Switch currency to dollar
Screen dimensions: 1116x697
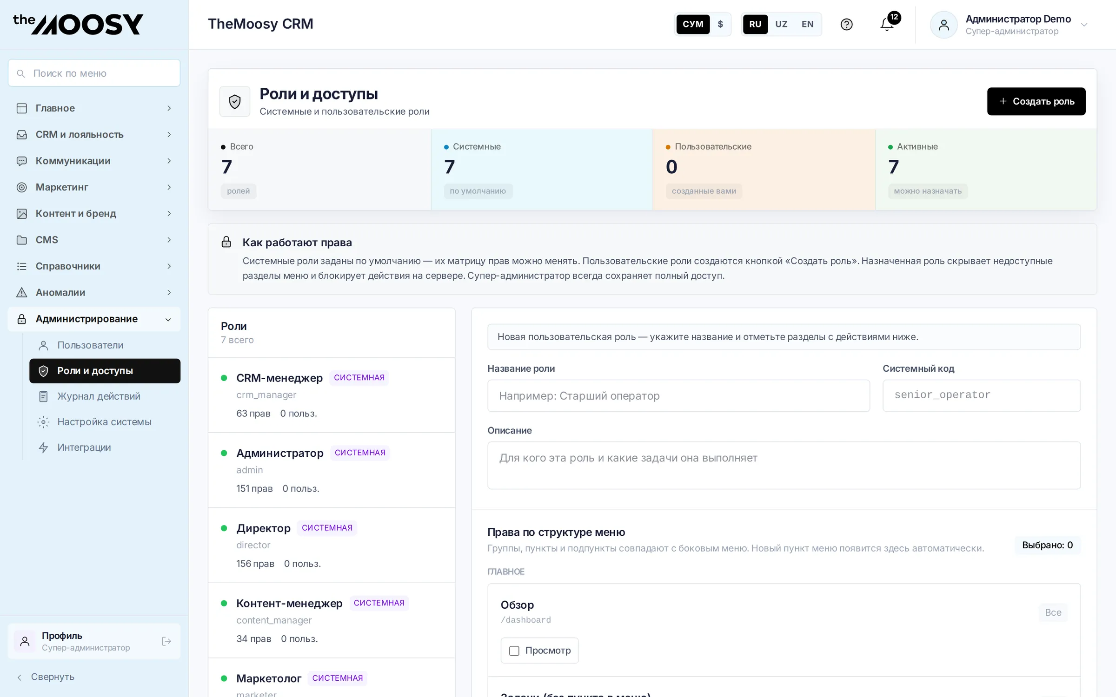coord(720,24)
